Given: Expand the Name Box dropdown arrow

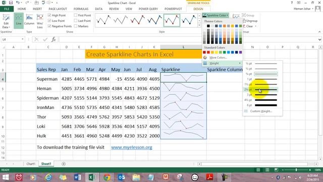Looking at the screenshot, I should (22, 39).
